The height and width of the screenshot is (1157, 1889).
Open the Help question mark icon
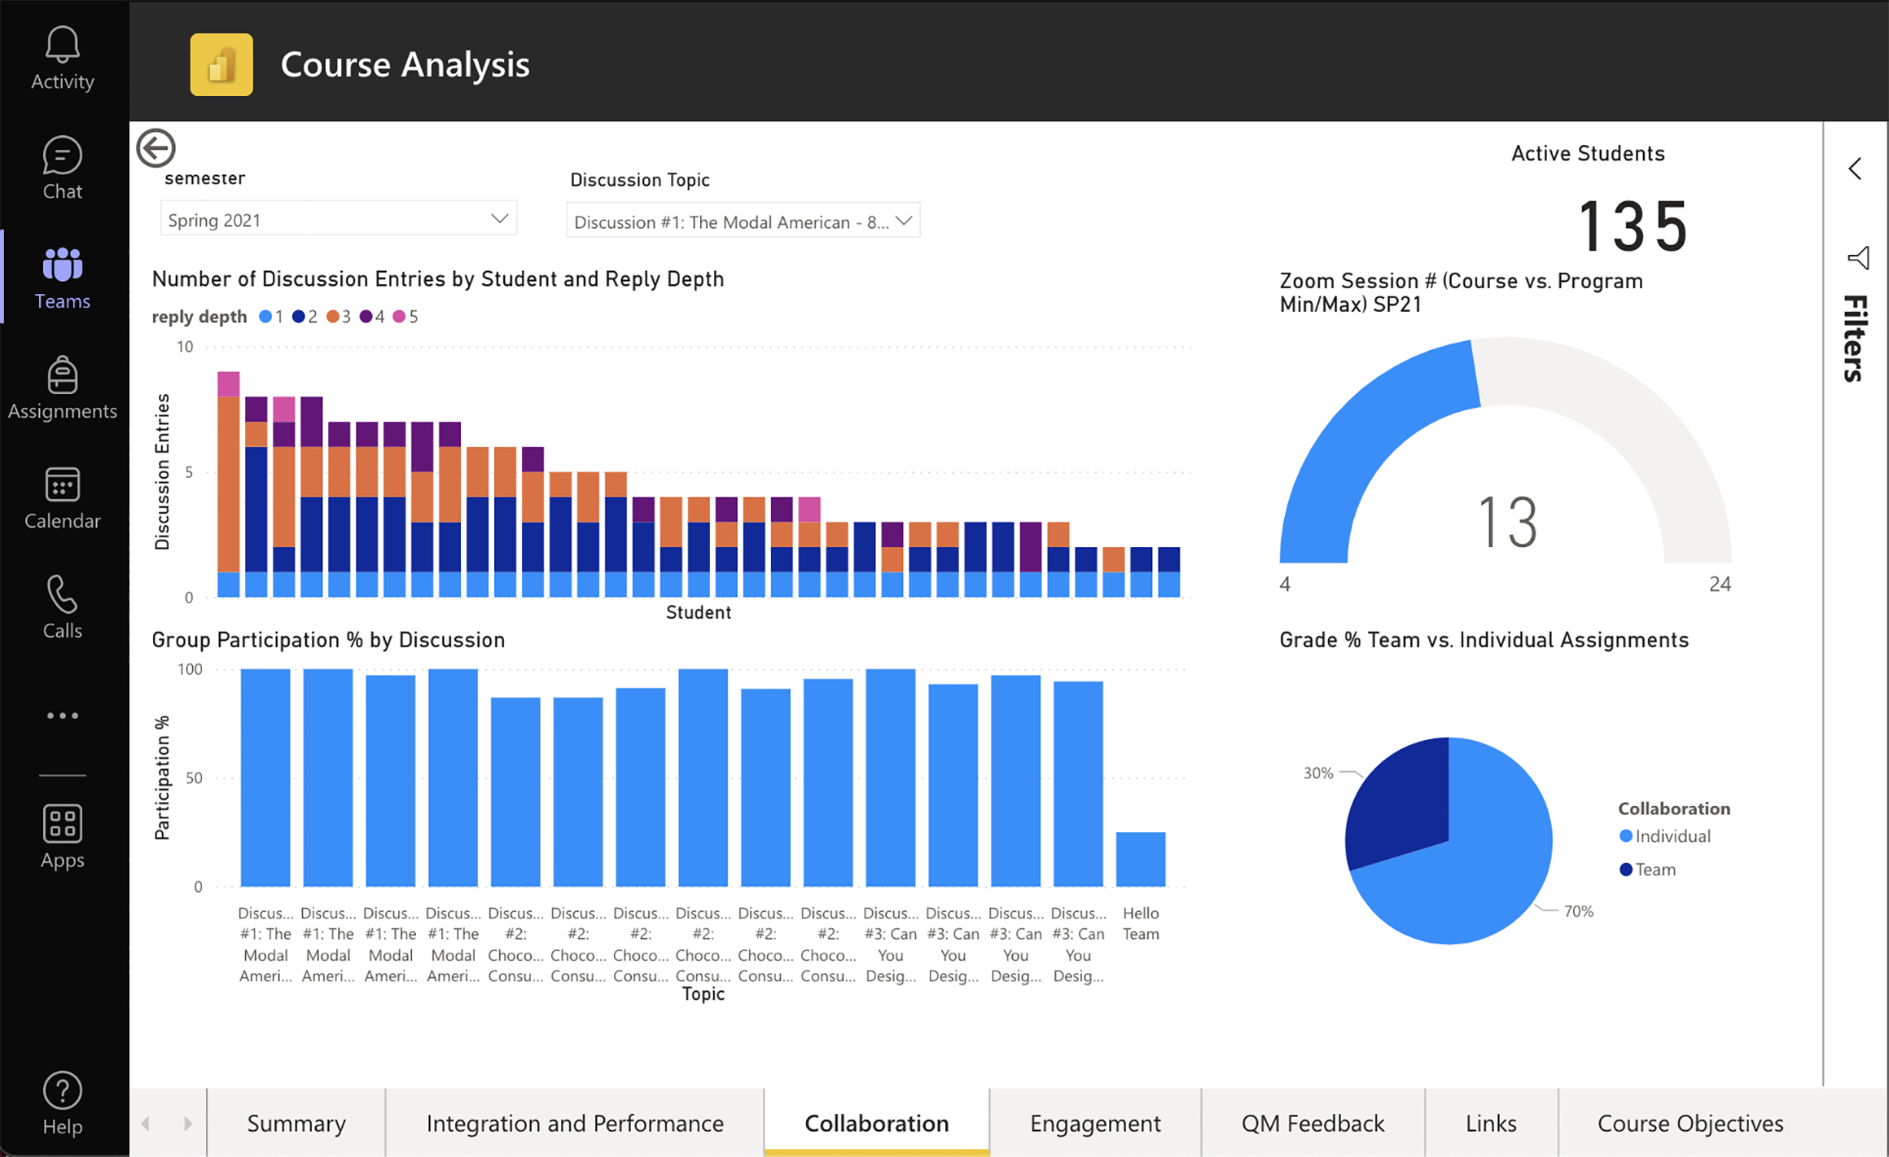pos(62,1091)
